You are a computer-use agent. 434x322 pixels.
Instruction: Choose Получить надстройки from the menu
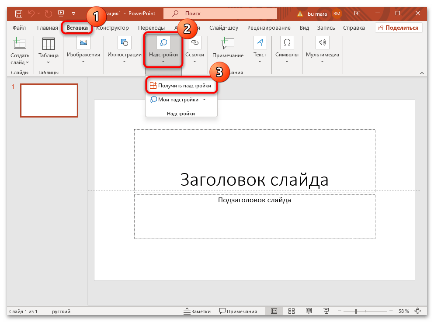[x=181, y=85]
